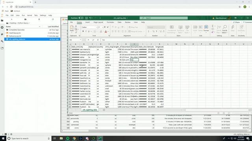Toggle the AutoSave switch in Excel
The width and height of the screenshot is (252, 141).
coord(81,18)
